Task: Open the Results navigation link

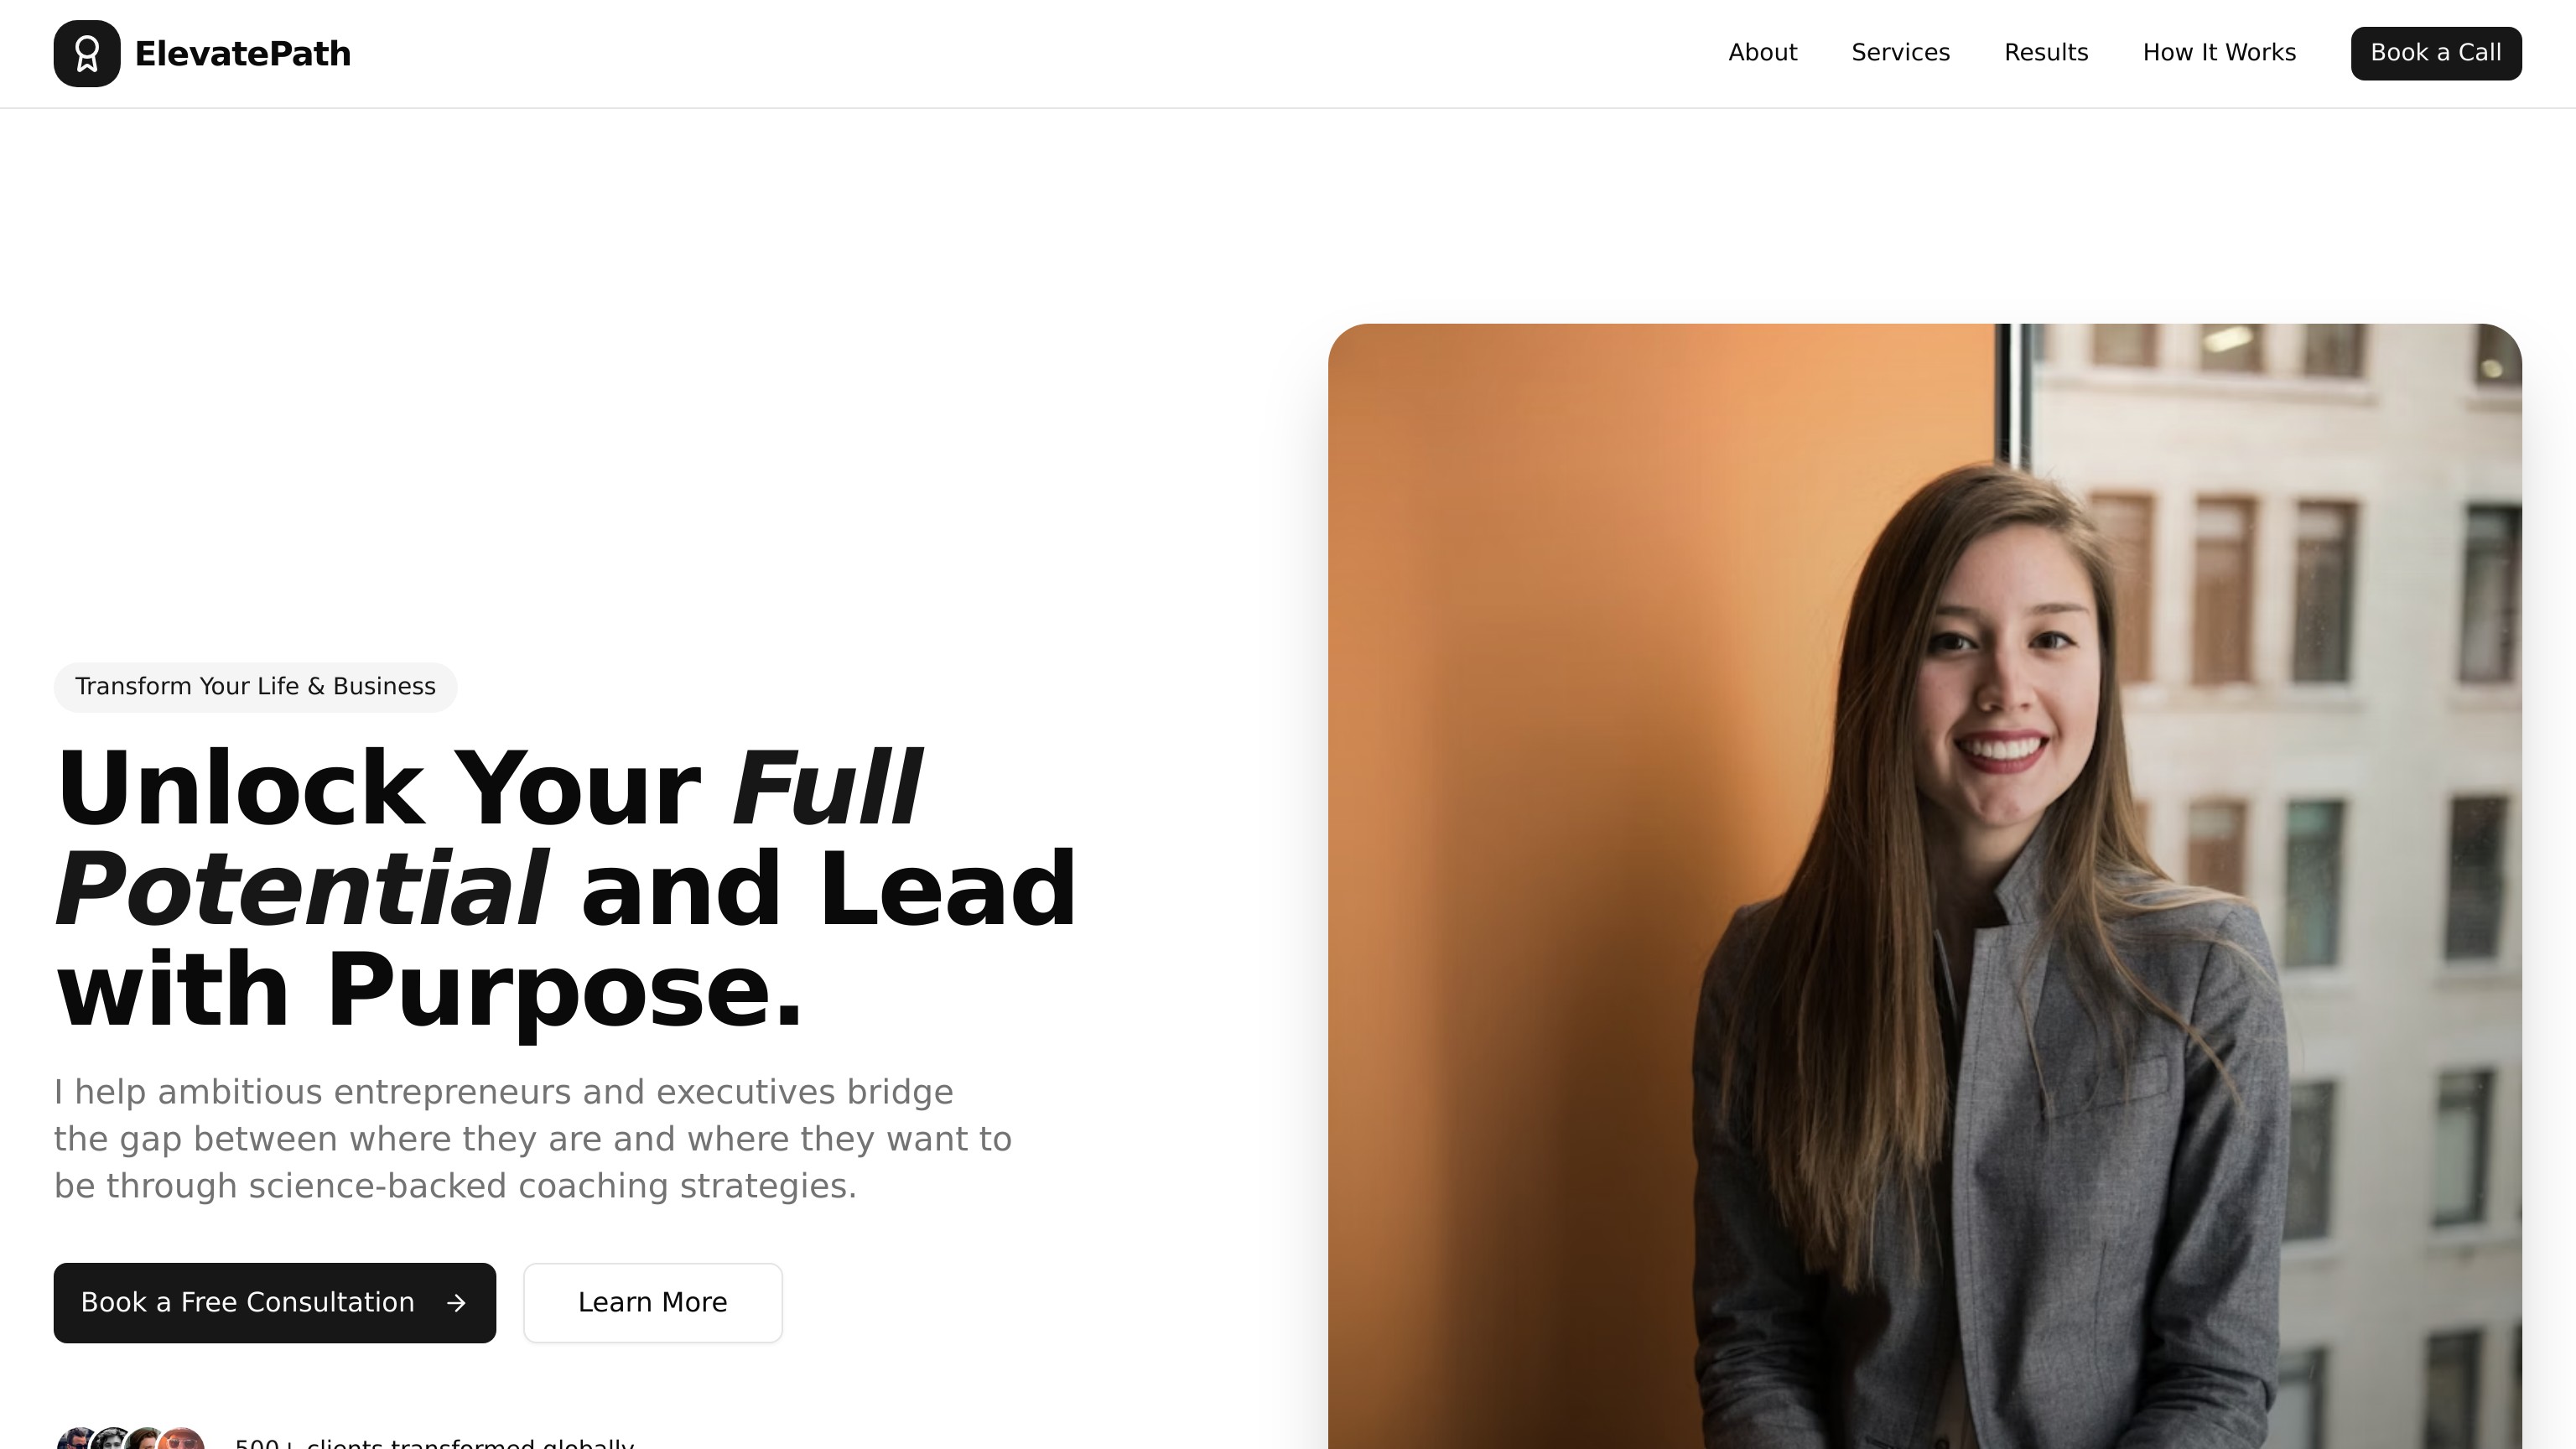Action: point(2046,53)
